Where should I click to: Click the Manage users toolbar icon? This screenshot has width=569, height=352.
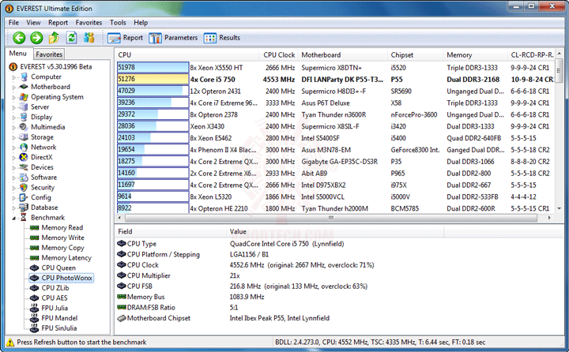point(89,37)
